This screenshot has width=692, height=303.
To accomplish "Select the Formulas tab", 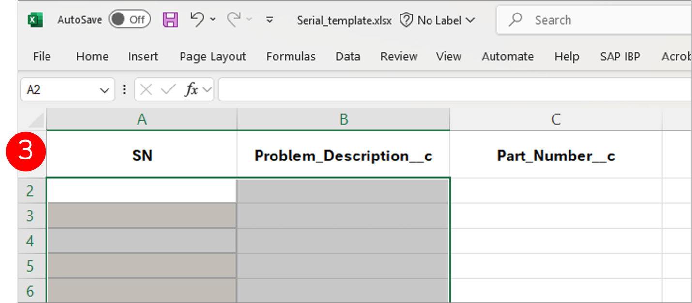I will click(291, 57).
